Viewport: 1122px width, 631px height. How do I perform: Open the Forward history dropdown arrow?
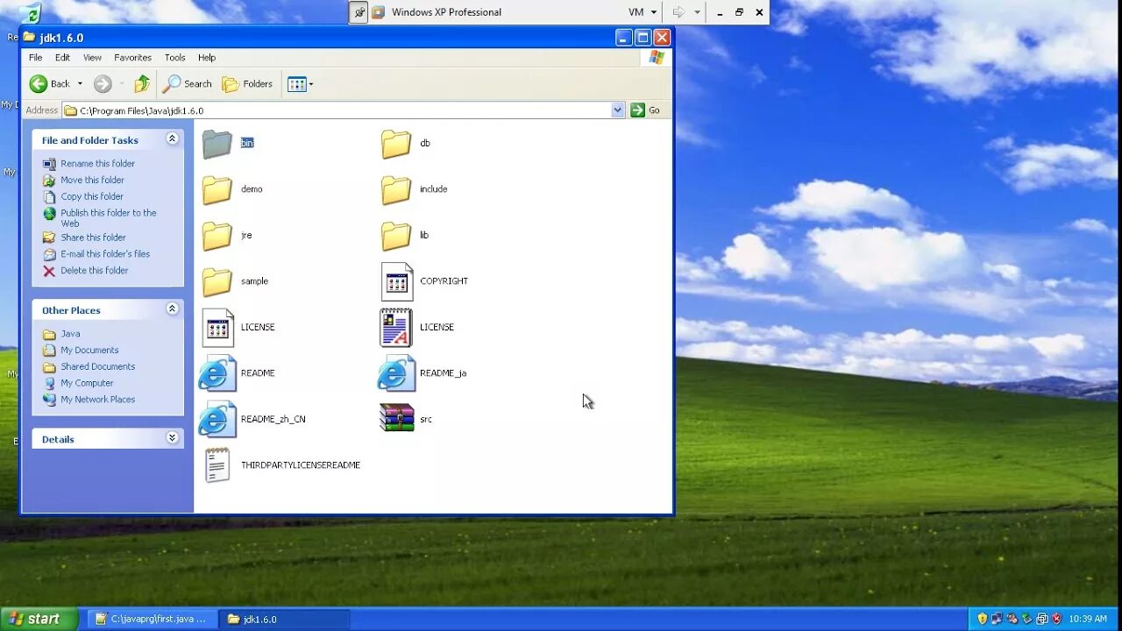(x=122, y=84)
